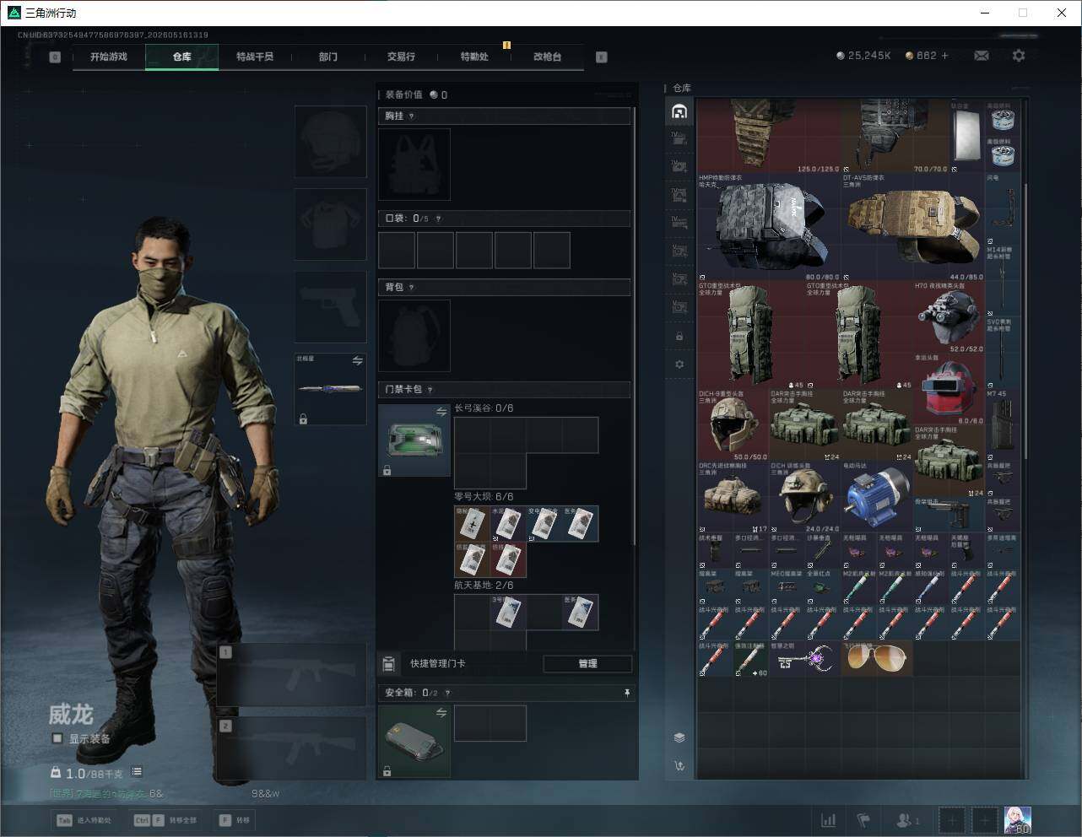Click the 转移全部 Ctrl F button
Screen dimensions: 1082x837
(x=165, y=820)
